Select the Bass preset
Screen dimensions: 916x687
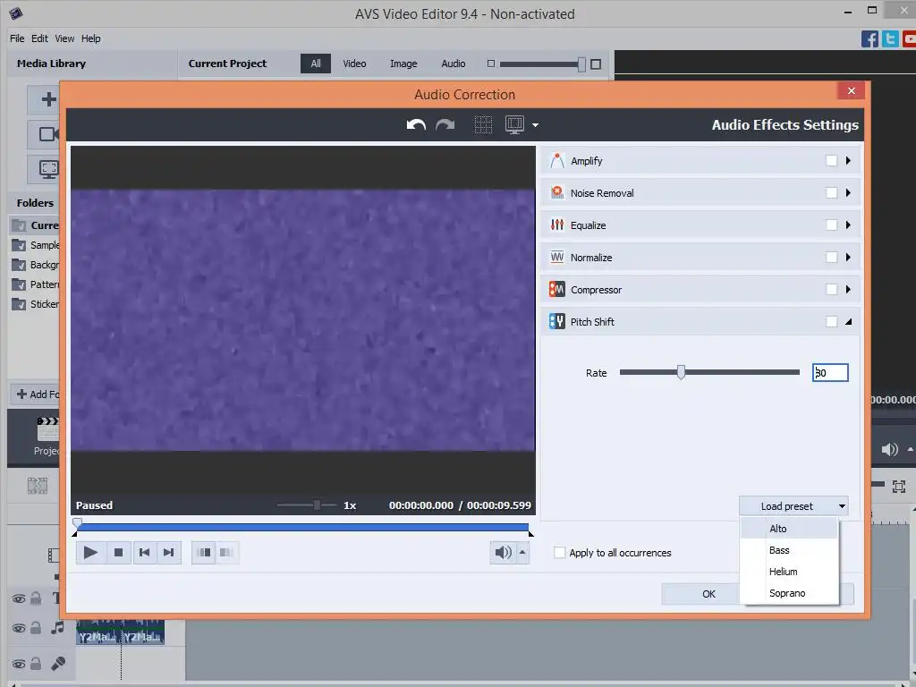[x=789, y=550]
